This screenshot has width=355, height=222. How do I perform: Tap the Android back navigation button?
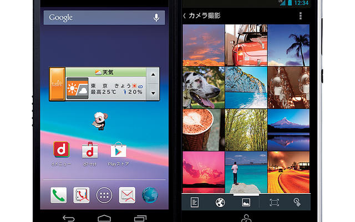coord(68,218)
